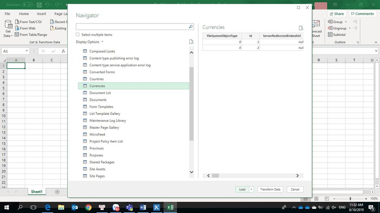This screenshot has height=213, width=380.
Task: Show hidden system tray icons
Action: pos(294,207)
